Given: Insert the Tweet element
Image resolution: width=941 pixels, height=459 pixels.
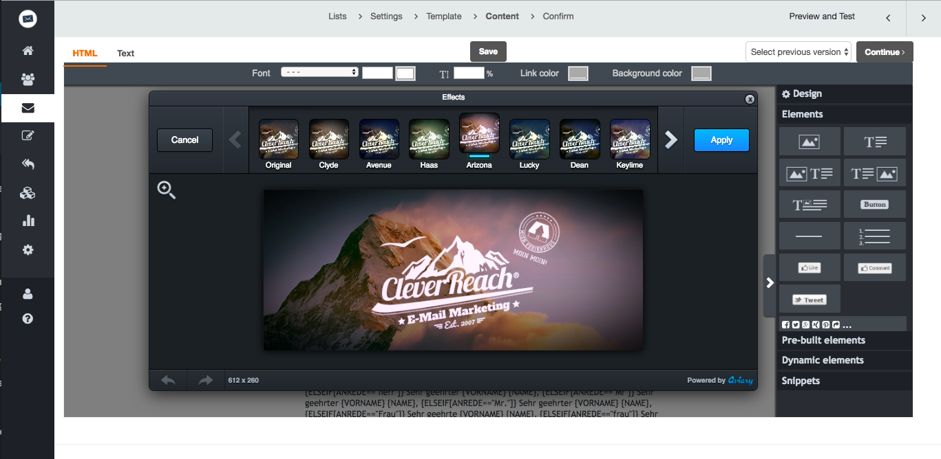Looking at the screenshot, I should pos(810,299).
